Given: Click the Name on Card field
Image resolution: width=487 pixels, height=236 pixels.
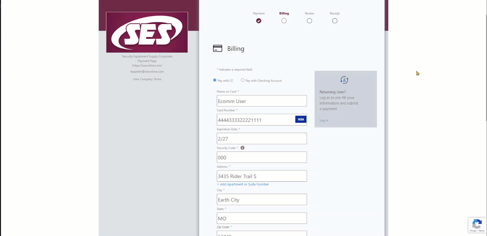Looking at the screenshot, I should (x=262, y=101).
